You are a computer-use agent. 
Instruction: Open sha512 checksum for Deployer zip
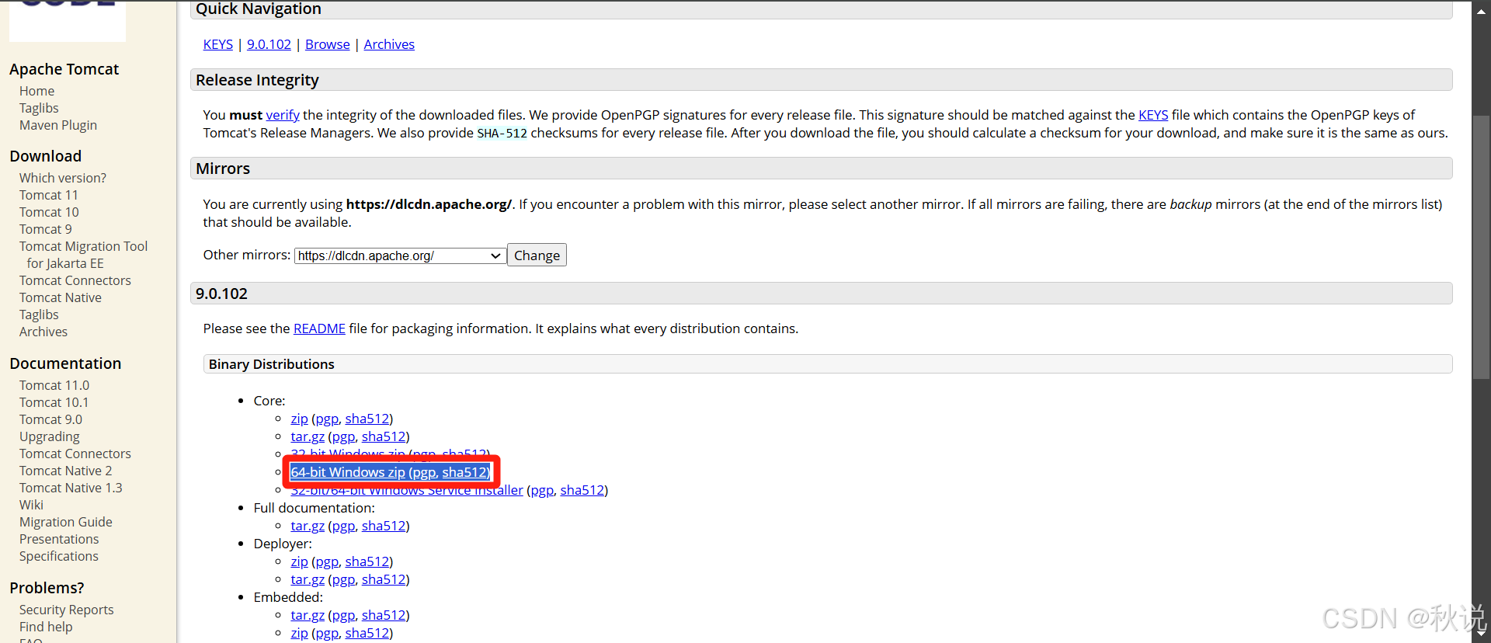click(367, 561)
